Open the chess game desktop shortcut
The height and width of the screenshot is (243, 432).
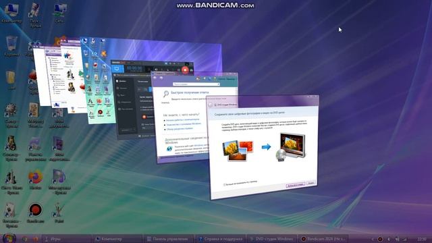pyautogui.click(x=11, y=182)
